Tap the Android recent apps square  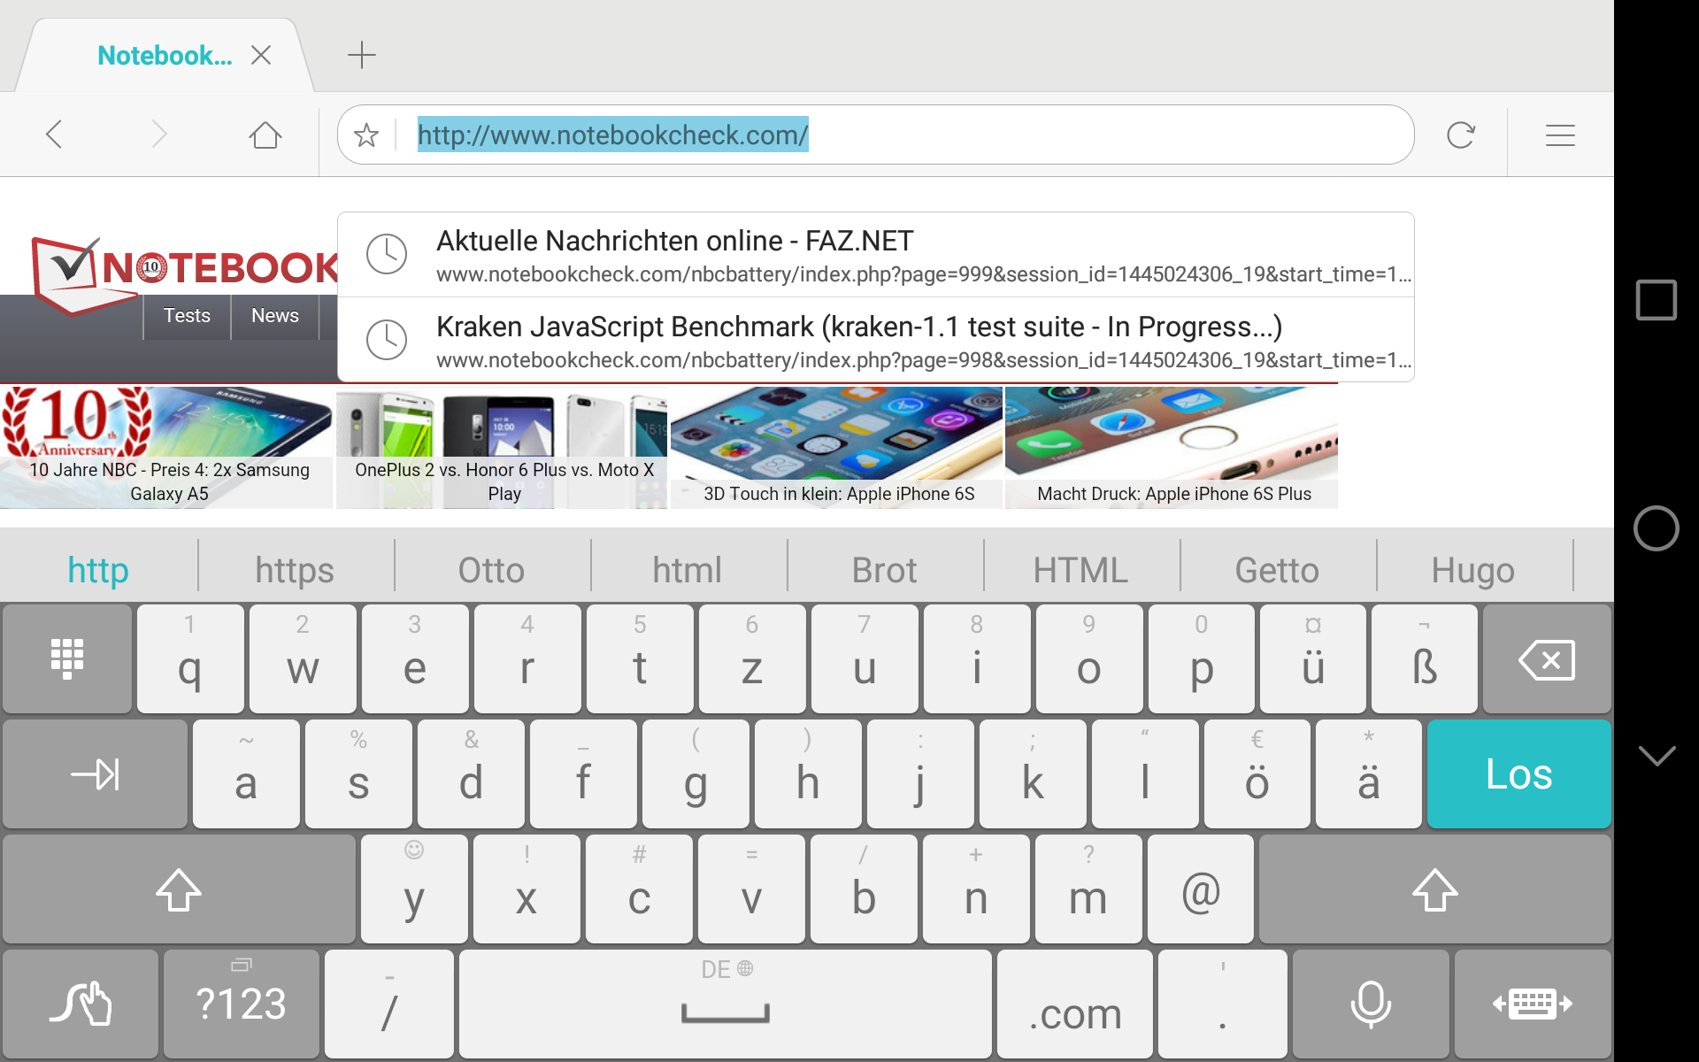(x=1656, y=299)
